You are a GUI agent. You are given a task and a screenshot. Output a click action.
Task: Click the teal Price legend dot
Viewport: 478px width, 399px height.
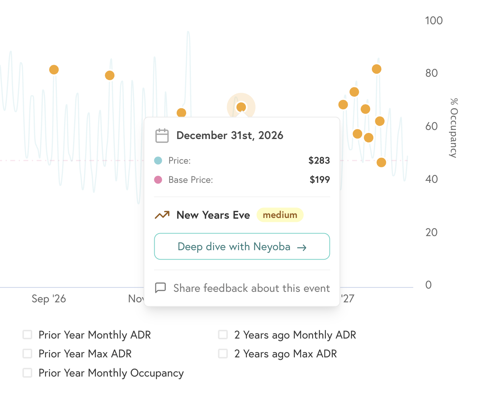coord(158,160)
